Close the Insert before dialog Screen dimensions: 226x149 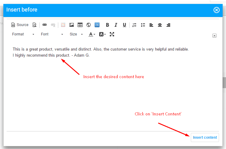(x=216, y=10)
